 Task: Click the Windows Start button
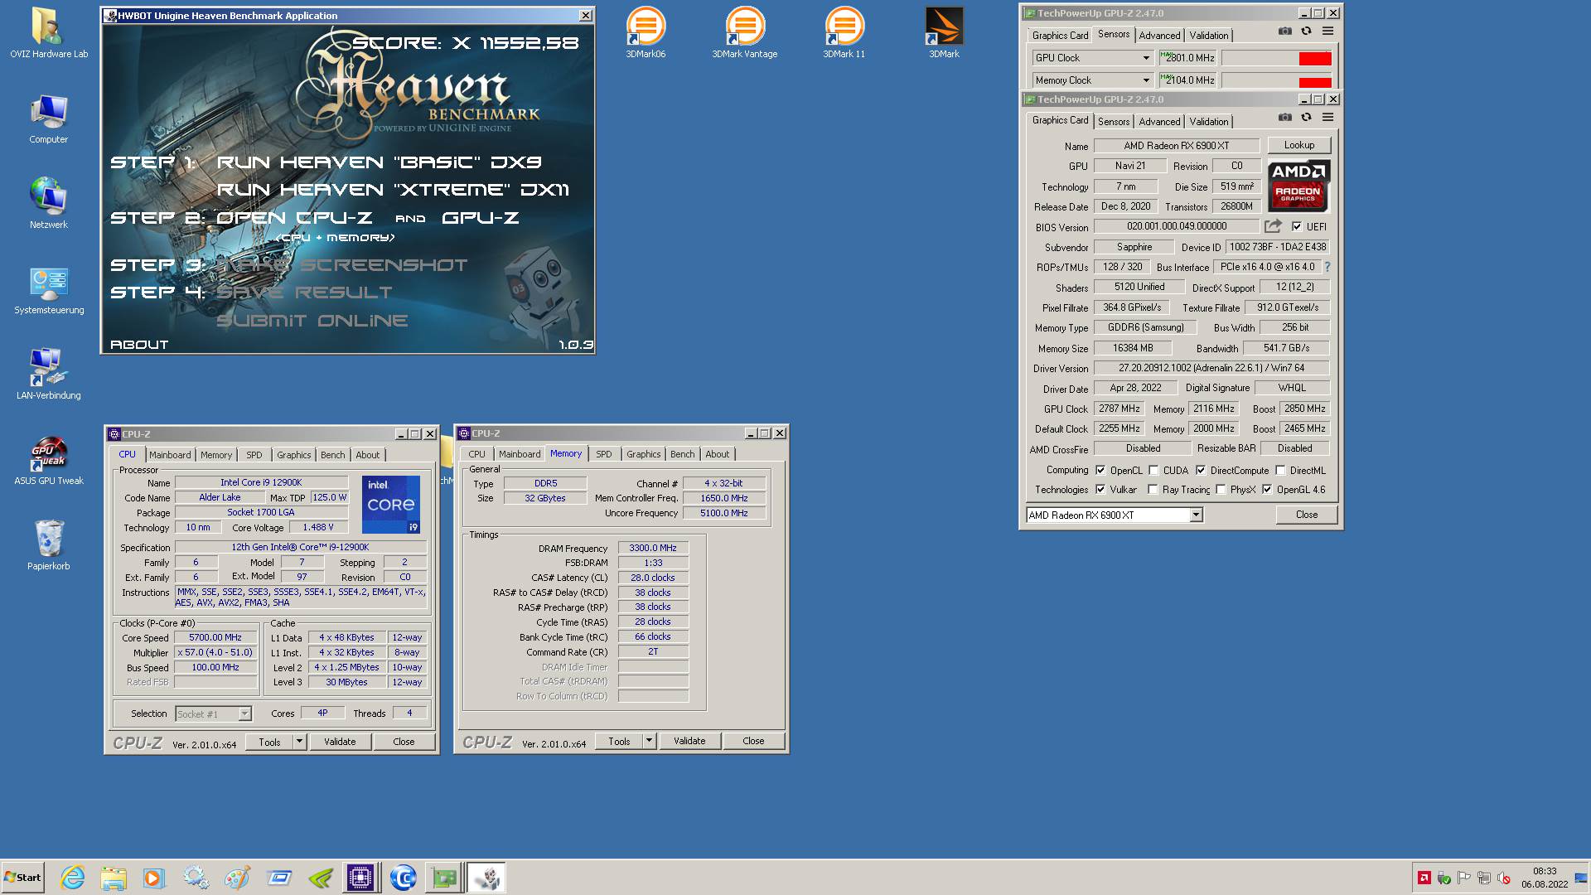22,878
